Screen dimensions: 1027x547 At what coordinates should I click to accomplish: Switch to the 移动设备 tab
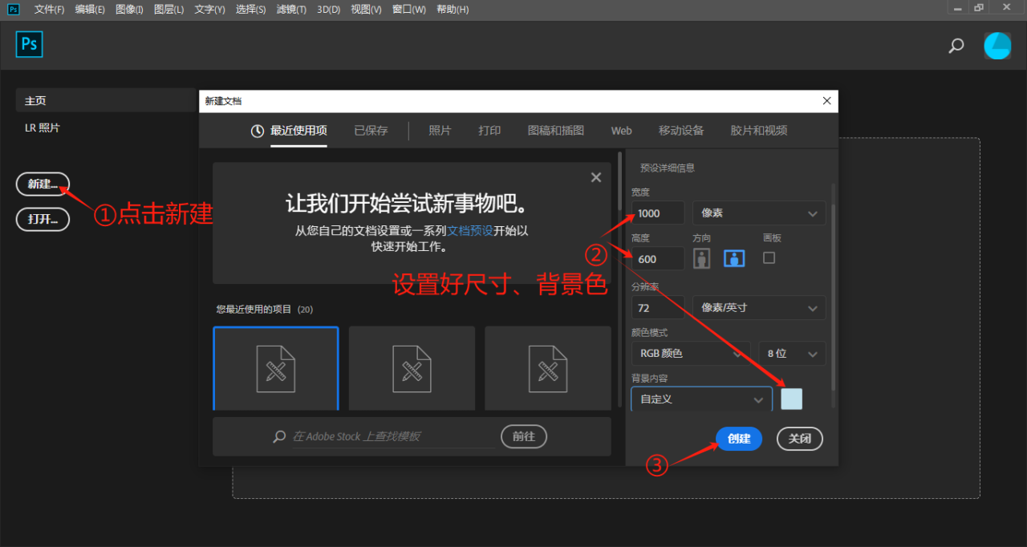(681, 131)
